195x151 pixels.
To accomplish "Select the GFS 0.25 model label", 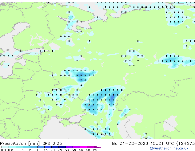I will (52, 143).
